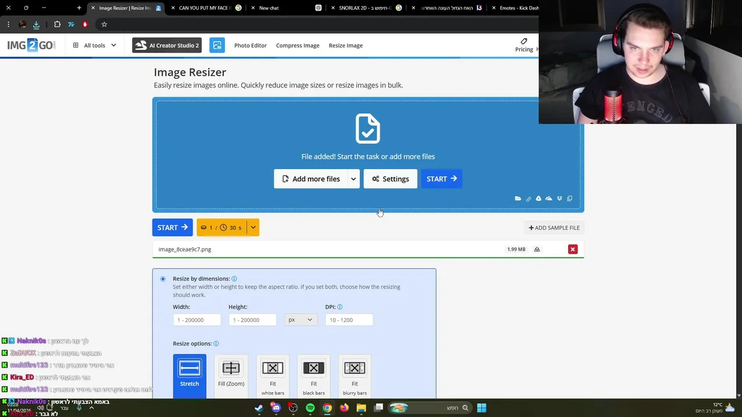The image size is (742, 417).
Task: Open the Windows Start menu
Action: (x=482, y=408)
